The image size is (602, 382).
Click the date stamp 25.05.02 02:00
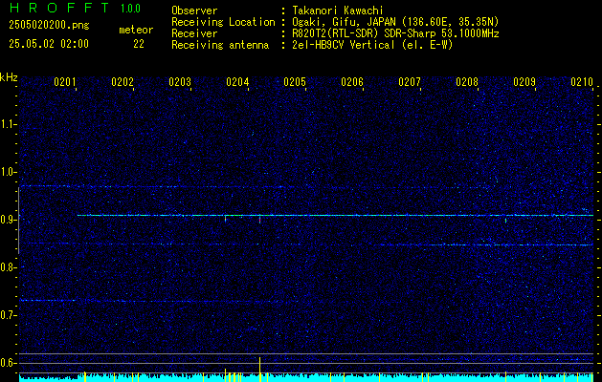pyautogui.click(x=49, y=44)
